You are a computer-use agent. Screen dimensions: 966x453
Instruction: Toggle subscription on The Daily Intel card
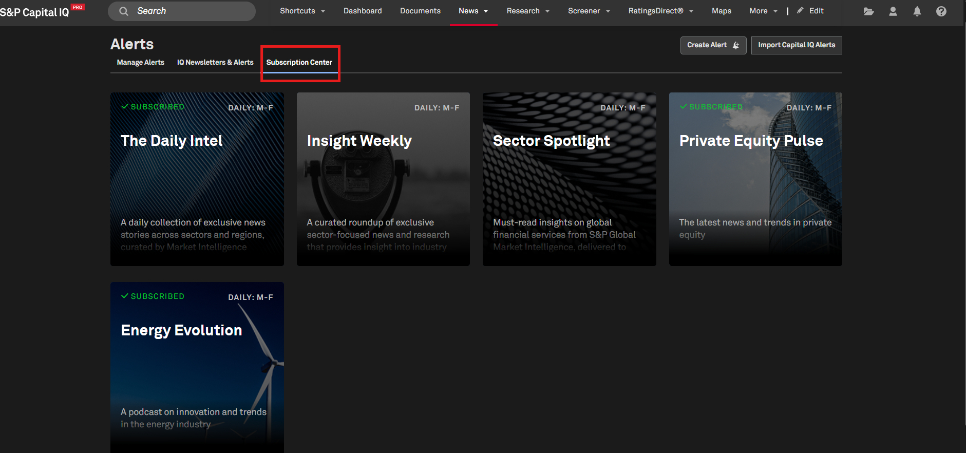pyautogui.click(x=153, y=107)
